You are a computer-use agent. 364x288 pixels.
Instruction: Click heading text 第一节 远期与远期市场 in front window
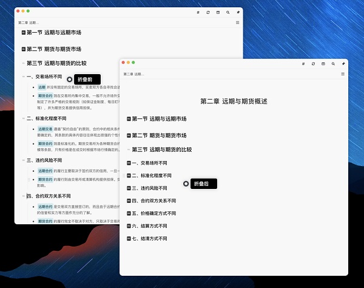point(159,119)
